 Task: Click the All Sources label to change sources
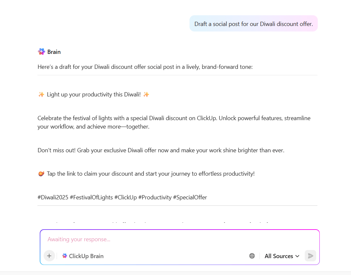click(278, 256)
